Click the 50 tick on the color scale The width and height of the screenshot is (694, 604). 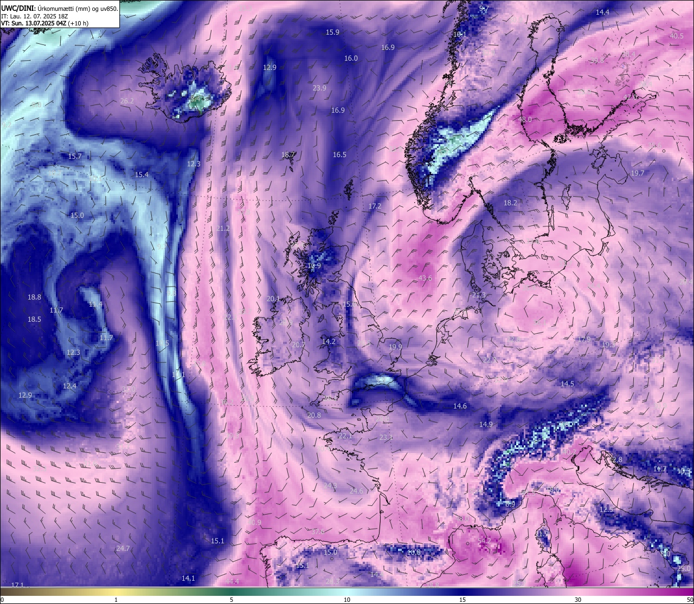[x=690, y=600]
